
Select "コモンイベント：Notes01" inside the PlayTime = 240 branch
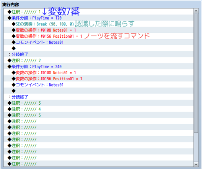click(99, 85)
